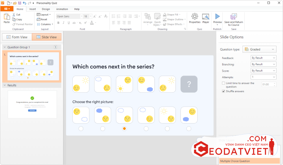Select the orange selected third answer option

click(124, 129)
